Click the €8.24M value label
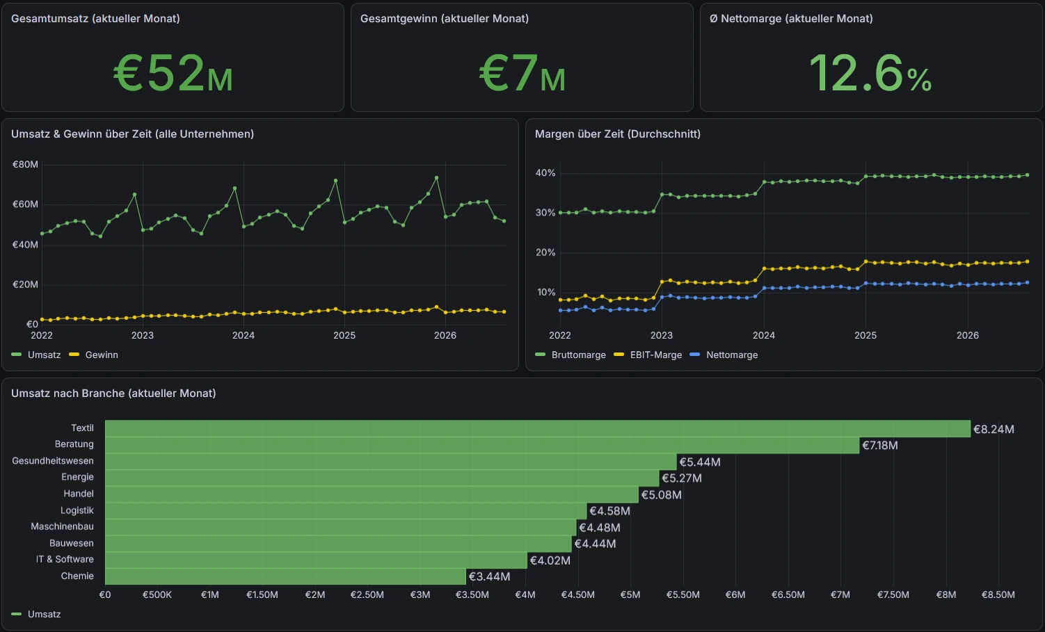The width and height of the screenshot is (1045, 632). pos(994,429)
